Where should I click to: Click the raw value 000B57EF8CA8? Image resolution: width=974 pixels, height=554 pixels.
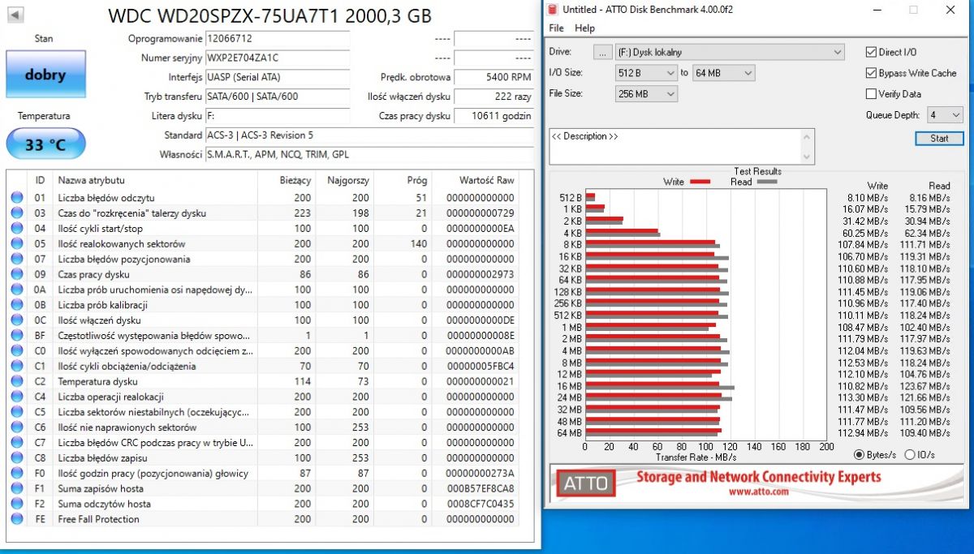point(481,488)
